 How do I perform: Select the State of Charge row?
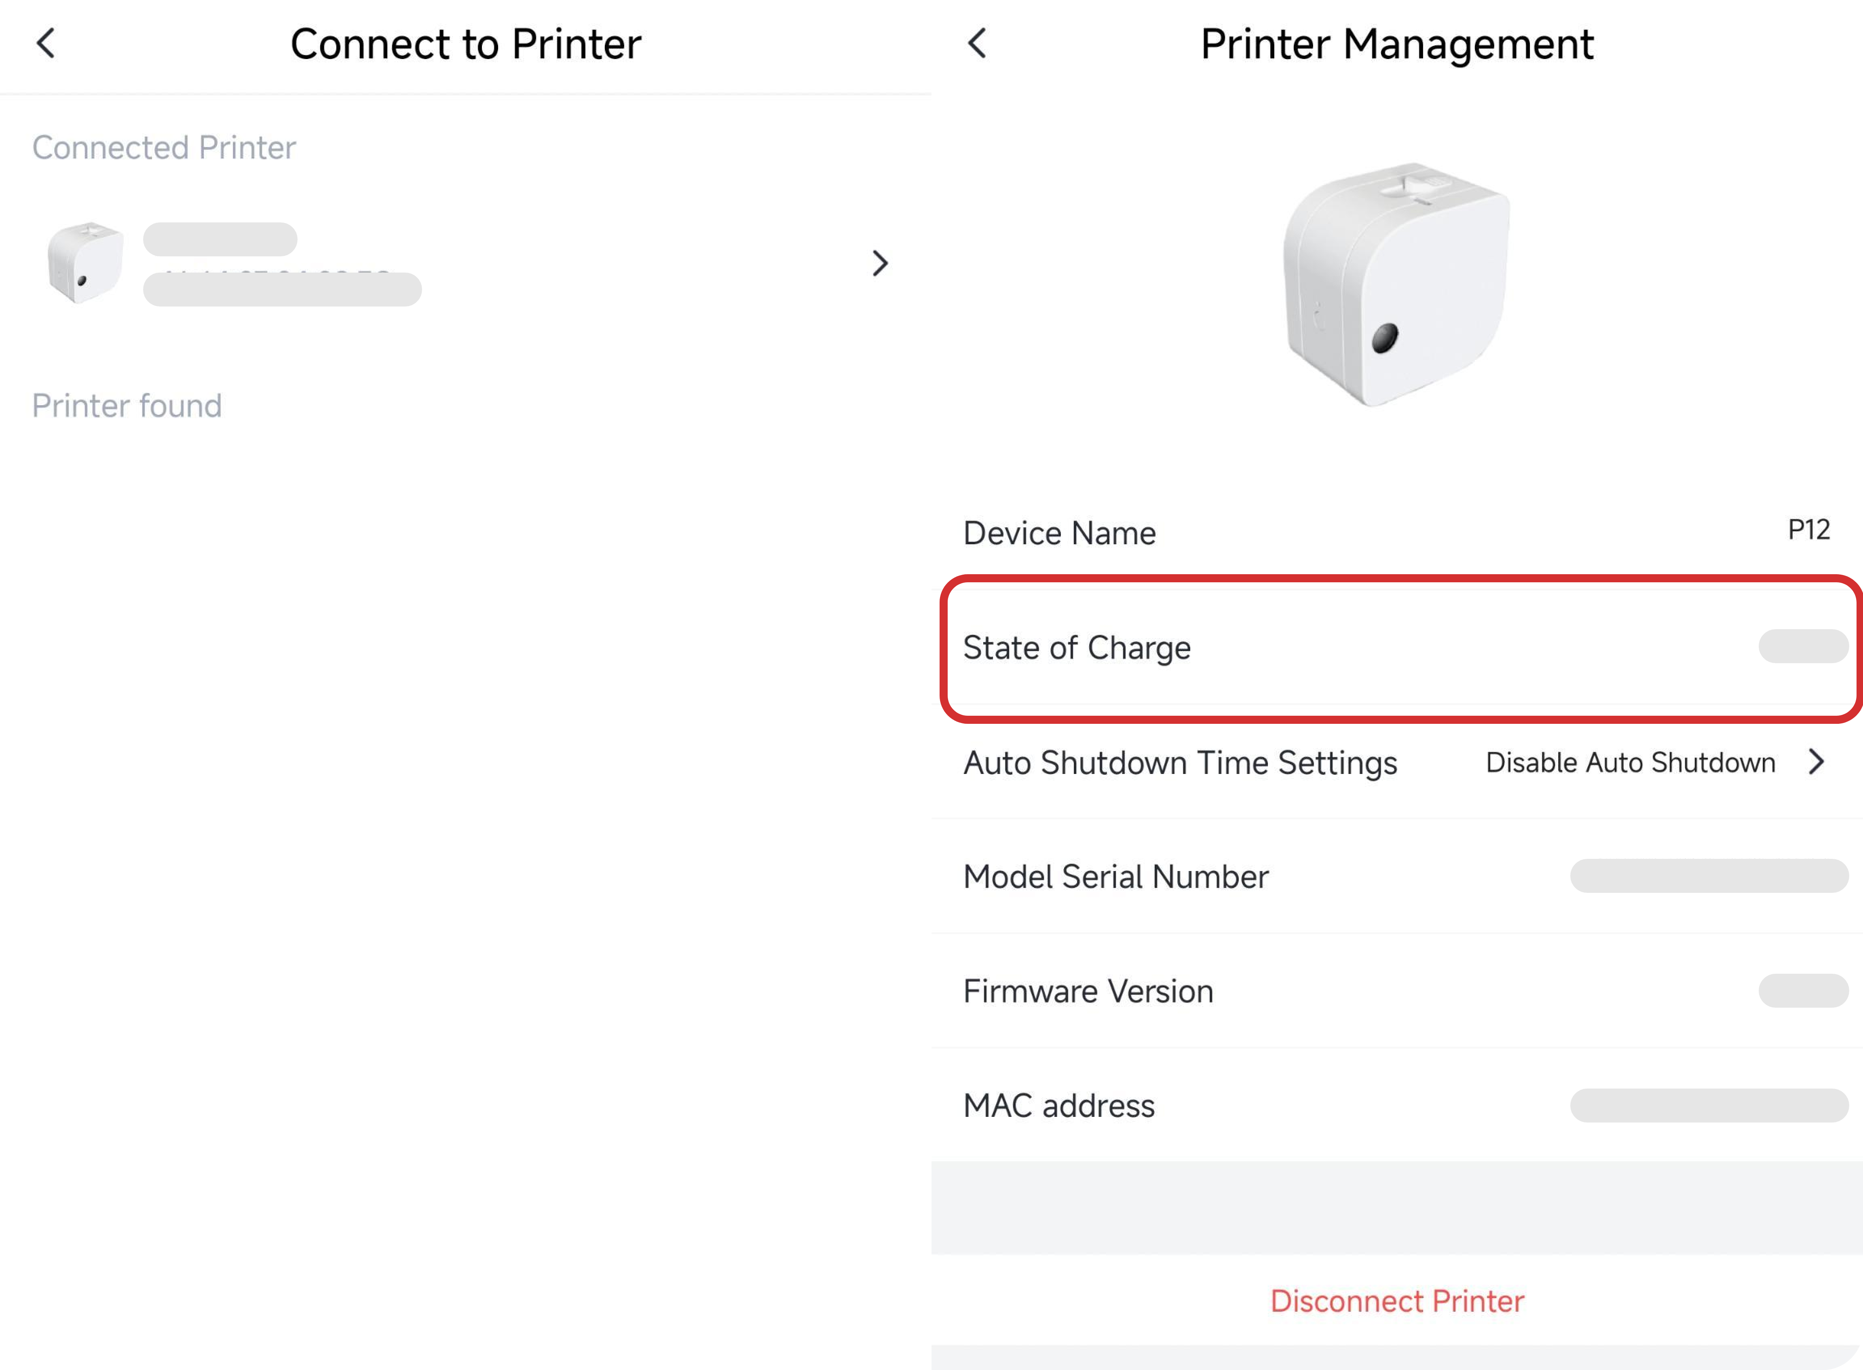[1077, 647]
